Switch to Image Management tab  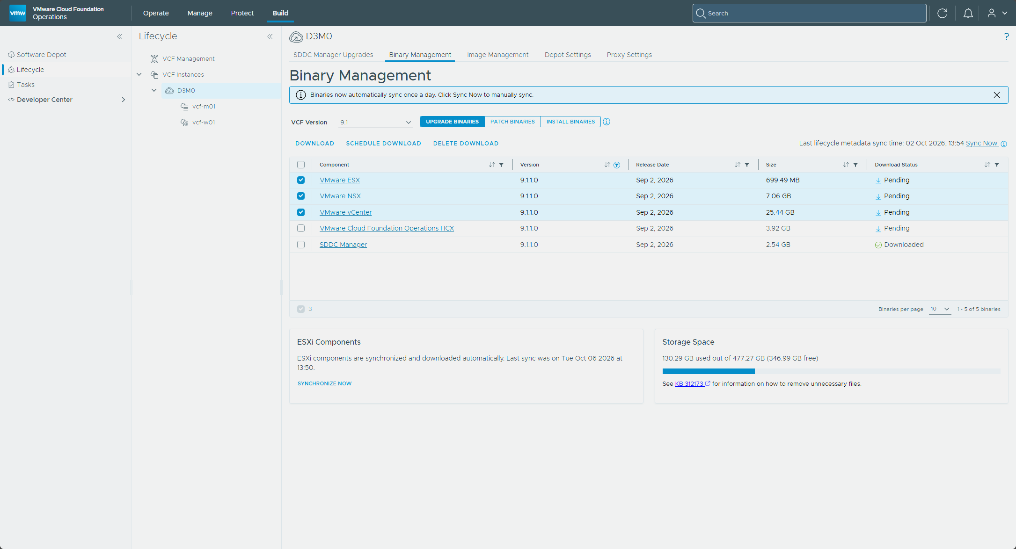click(x=497, y=55)
